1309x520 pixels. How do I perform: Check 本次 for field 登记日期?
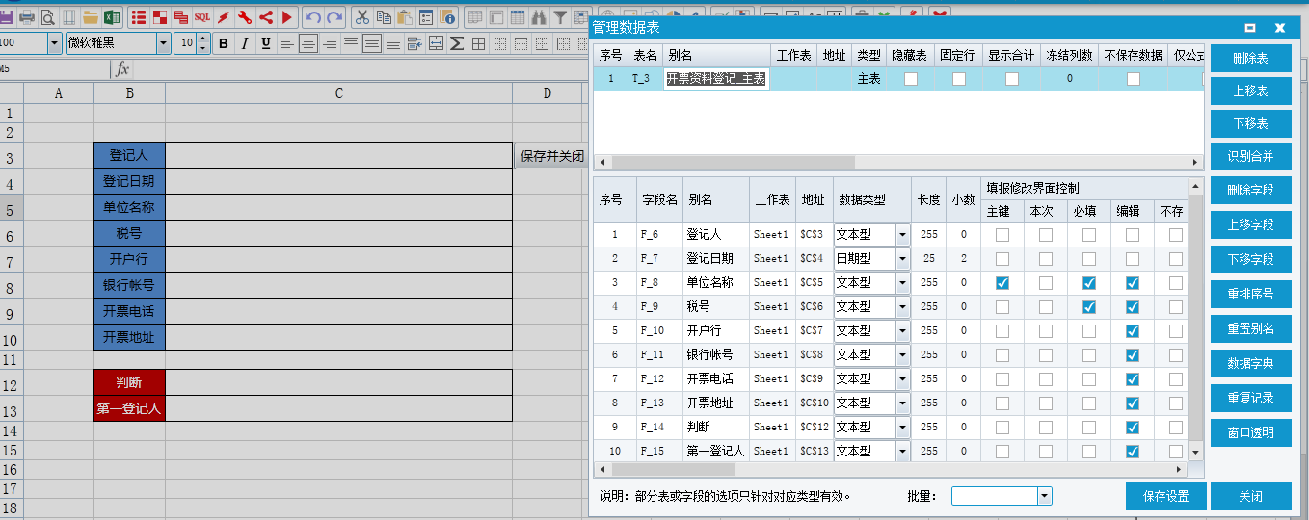[x=1046, y=259]
